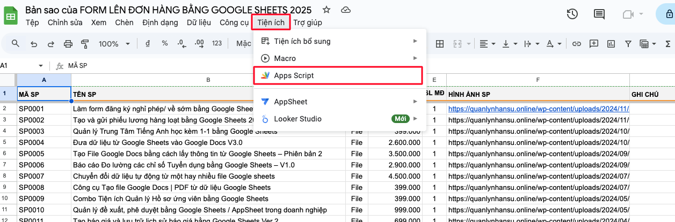Start a Meet video call
Screen dimensions: 675x222
tap(628, 14)
